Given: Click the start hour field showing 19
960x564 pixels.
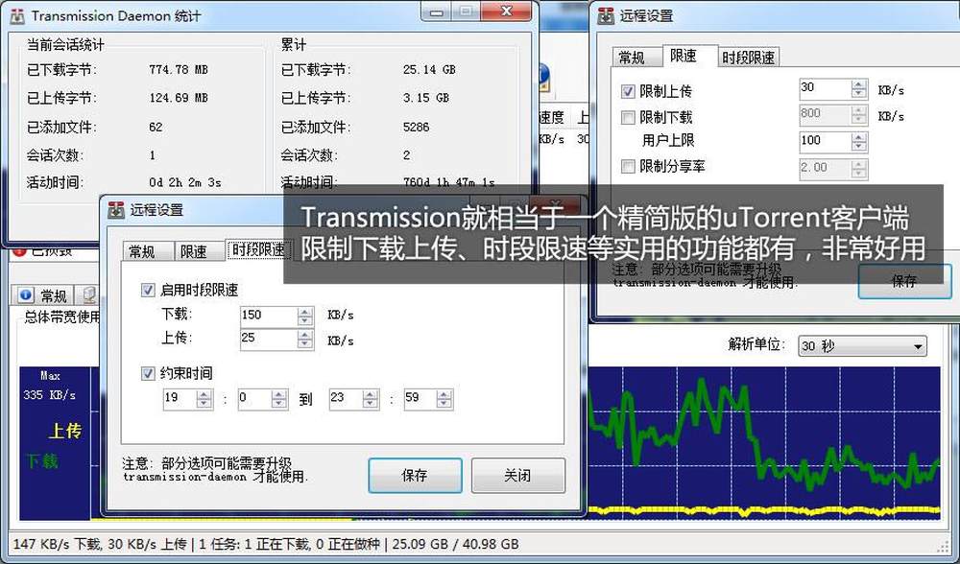Looking at the screenshot, I should [x=180, y=399].
